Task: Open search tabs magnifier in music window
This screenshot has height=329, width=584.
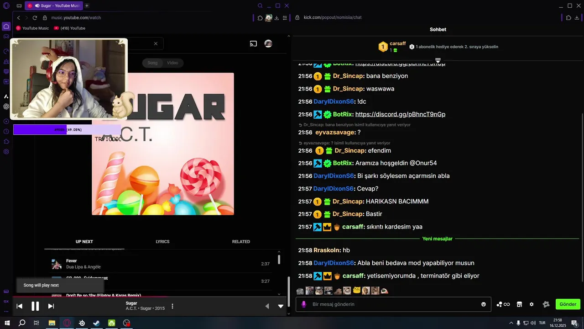Action: coord(260,5)
